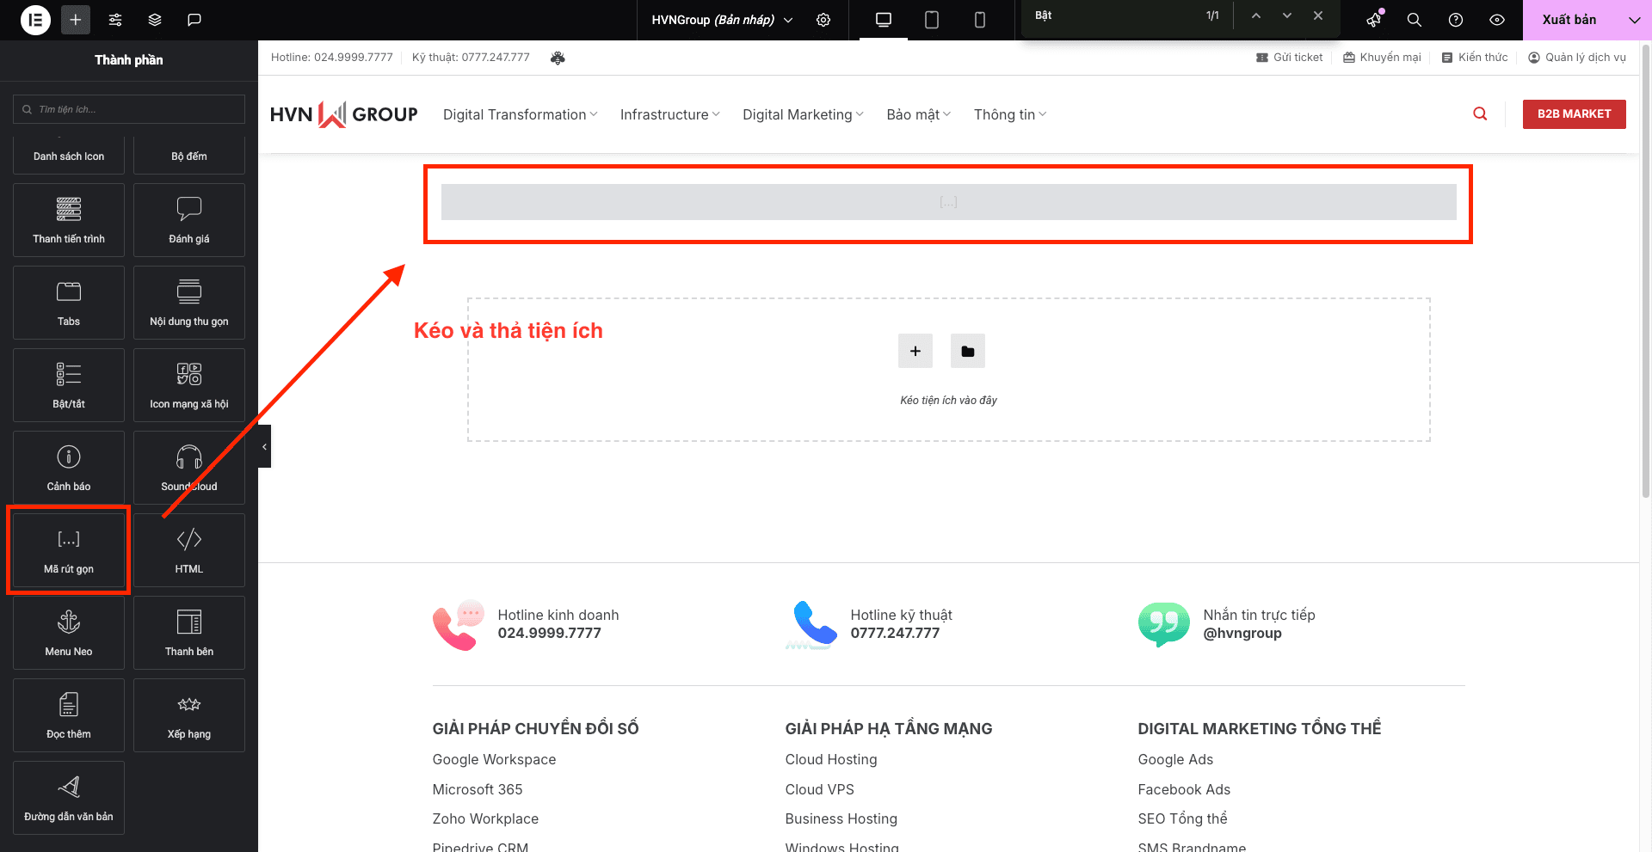Open the Elementor main menu logo
Screen dimensions: 1652x852
coord(34,19)
